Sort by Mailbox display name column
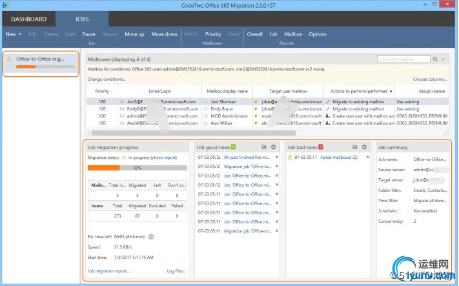Viewport: 459px width, 286px height. [227, 91]
